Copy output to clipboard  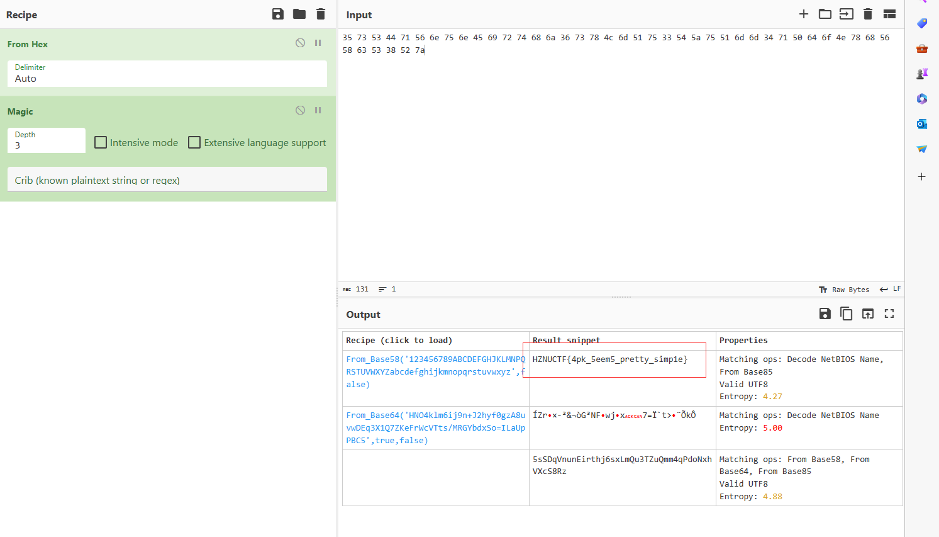tap(847, 314)
